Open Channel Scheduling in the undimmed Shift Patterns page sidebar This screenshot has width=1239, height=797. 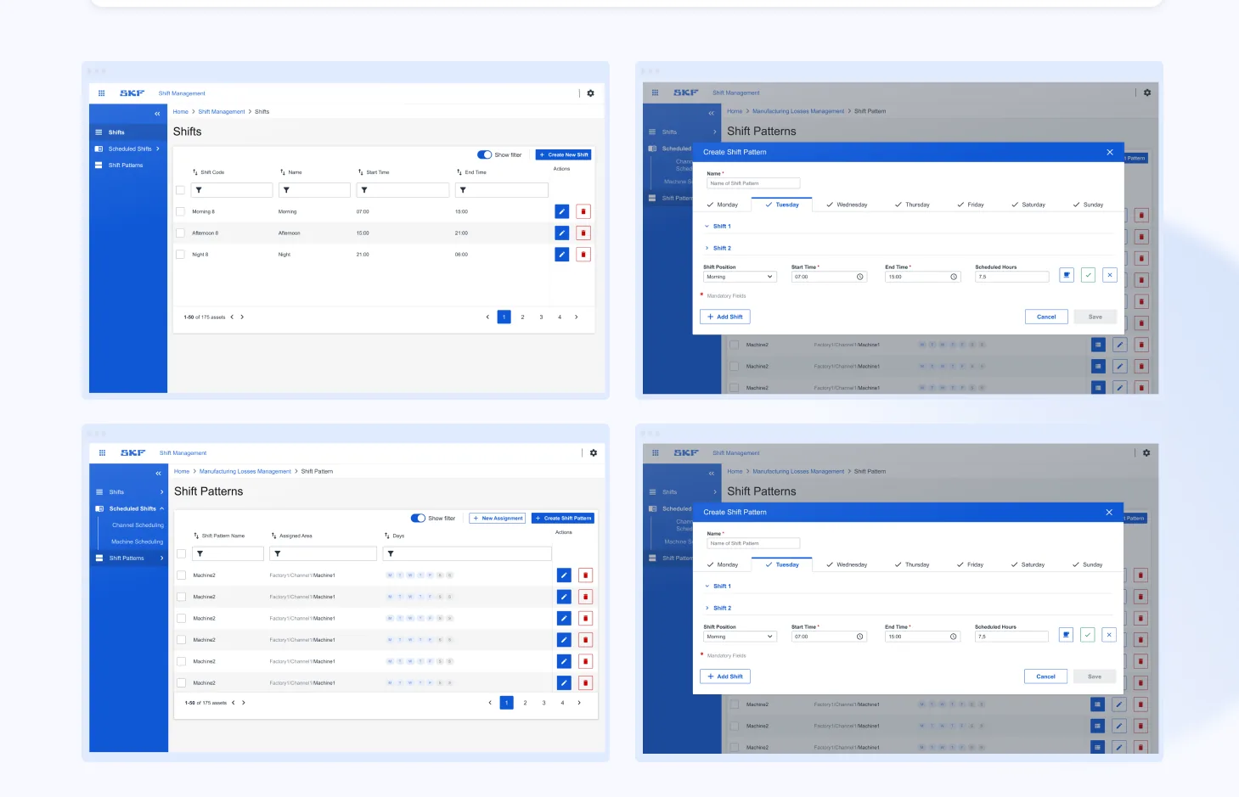pyautogui.click(x=138, y=525)
